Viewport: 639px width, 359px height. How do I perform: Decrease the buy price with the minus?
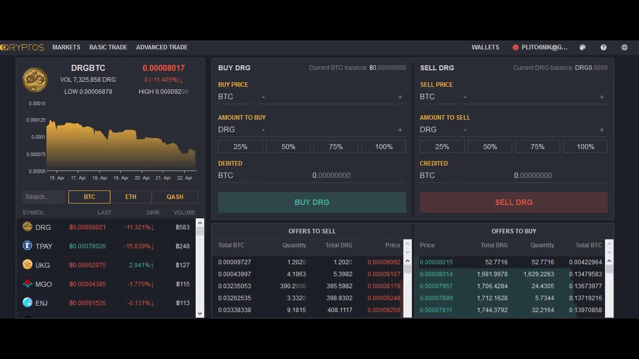tap(263, 97)
